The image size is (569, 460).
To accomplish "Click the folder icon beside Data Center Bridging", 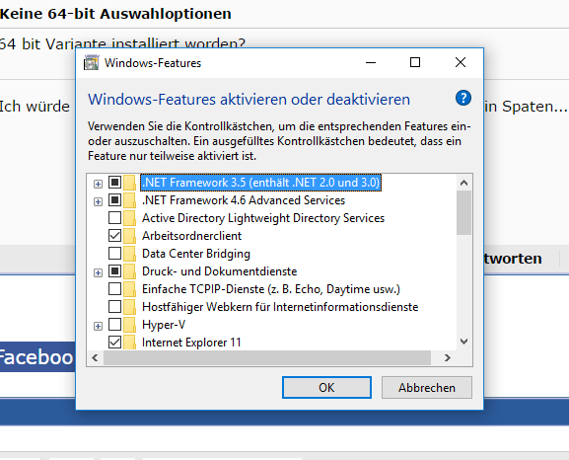I will (x=129, y=254).
